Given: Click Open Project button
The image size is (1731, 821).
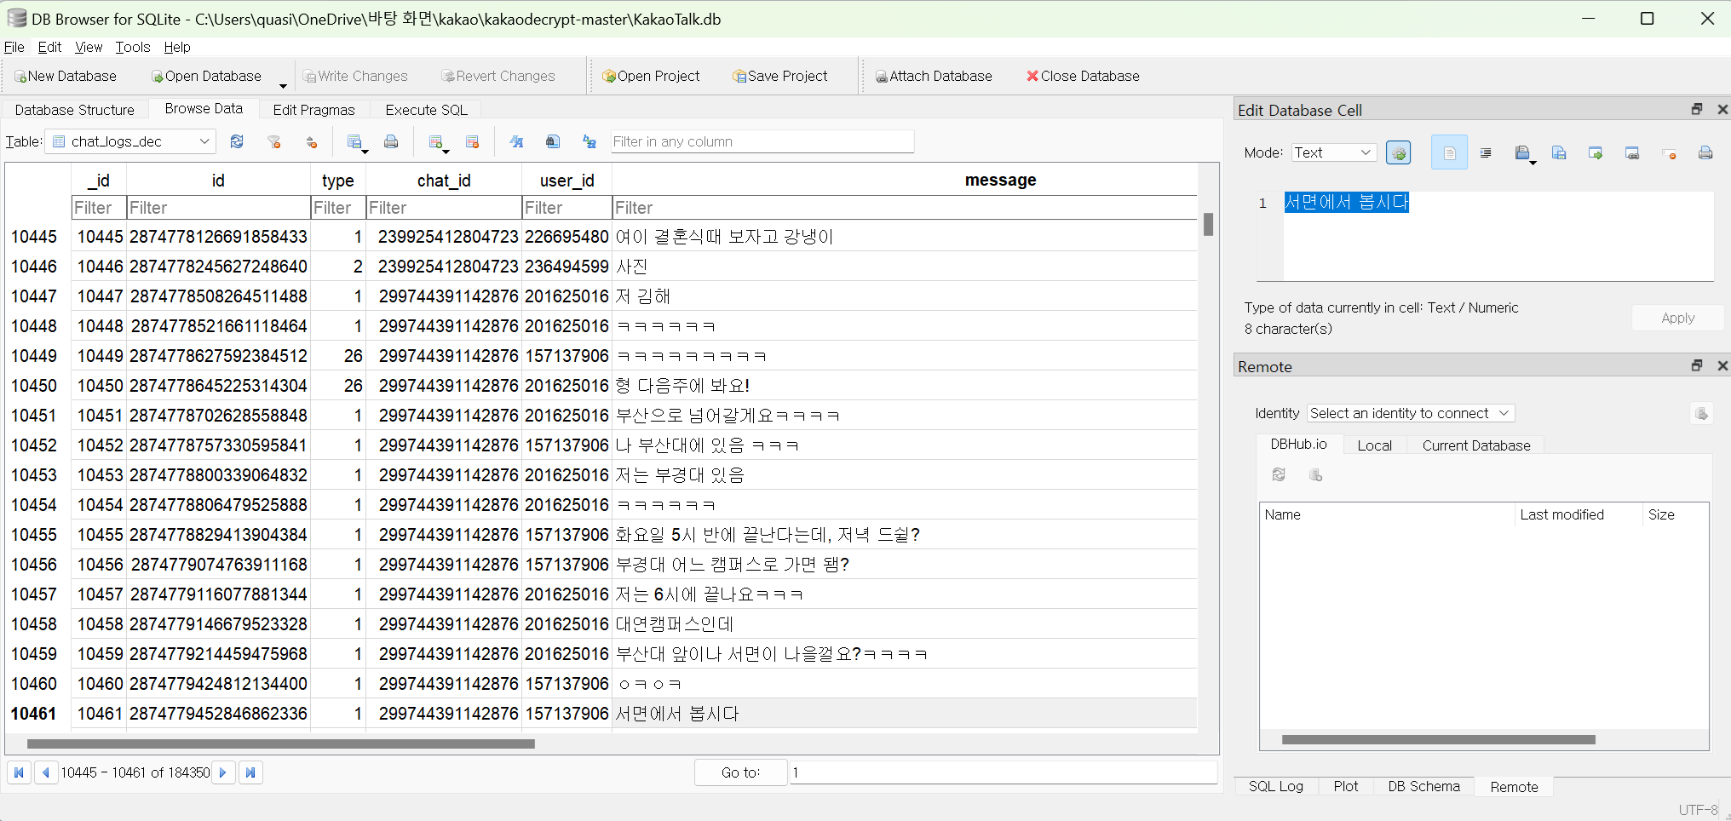Looking at the screenshot, I should click(651, 76).
